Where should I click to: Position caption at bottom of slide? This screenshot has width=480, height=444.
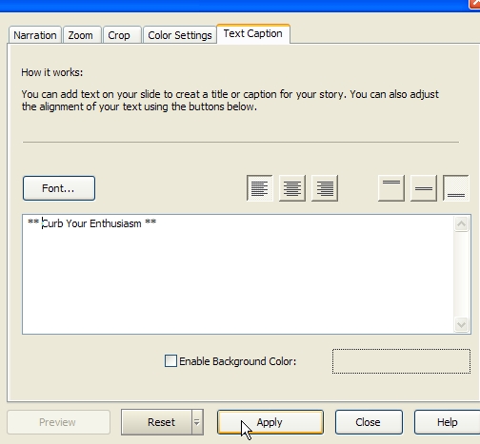[456, 188]
